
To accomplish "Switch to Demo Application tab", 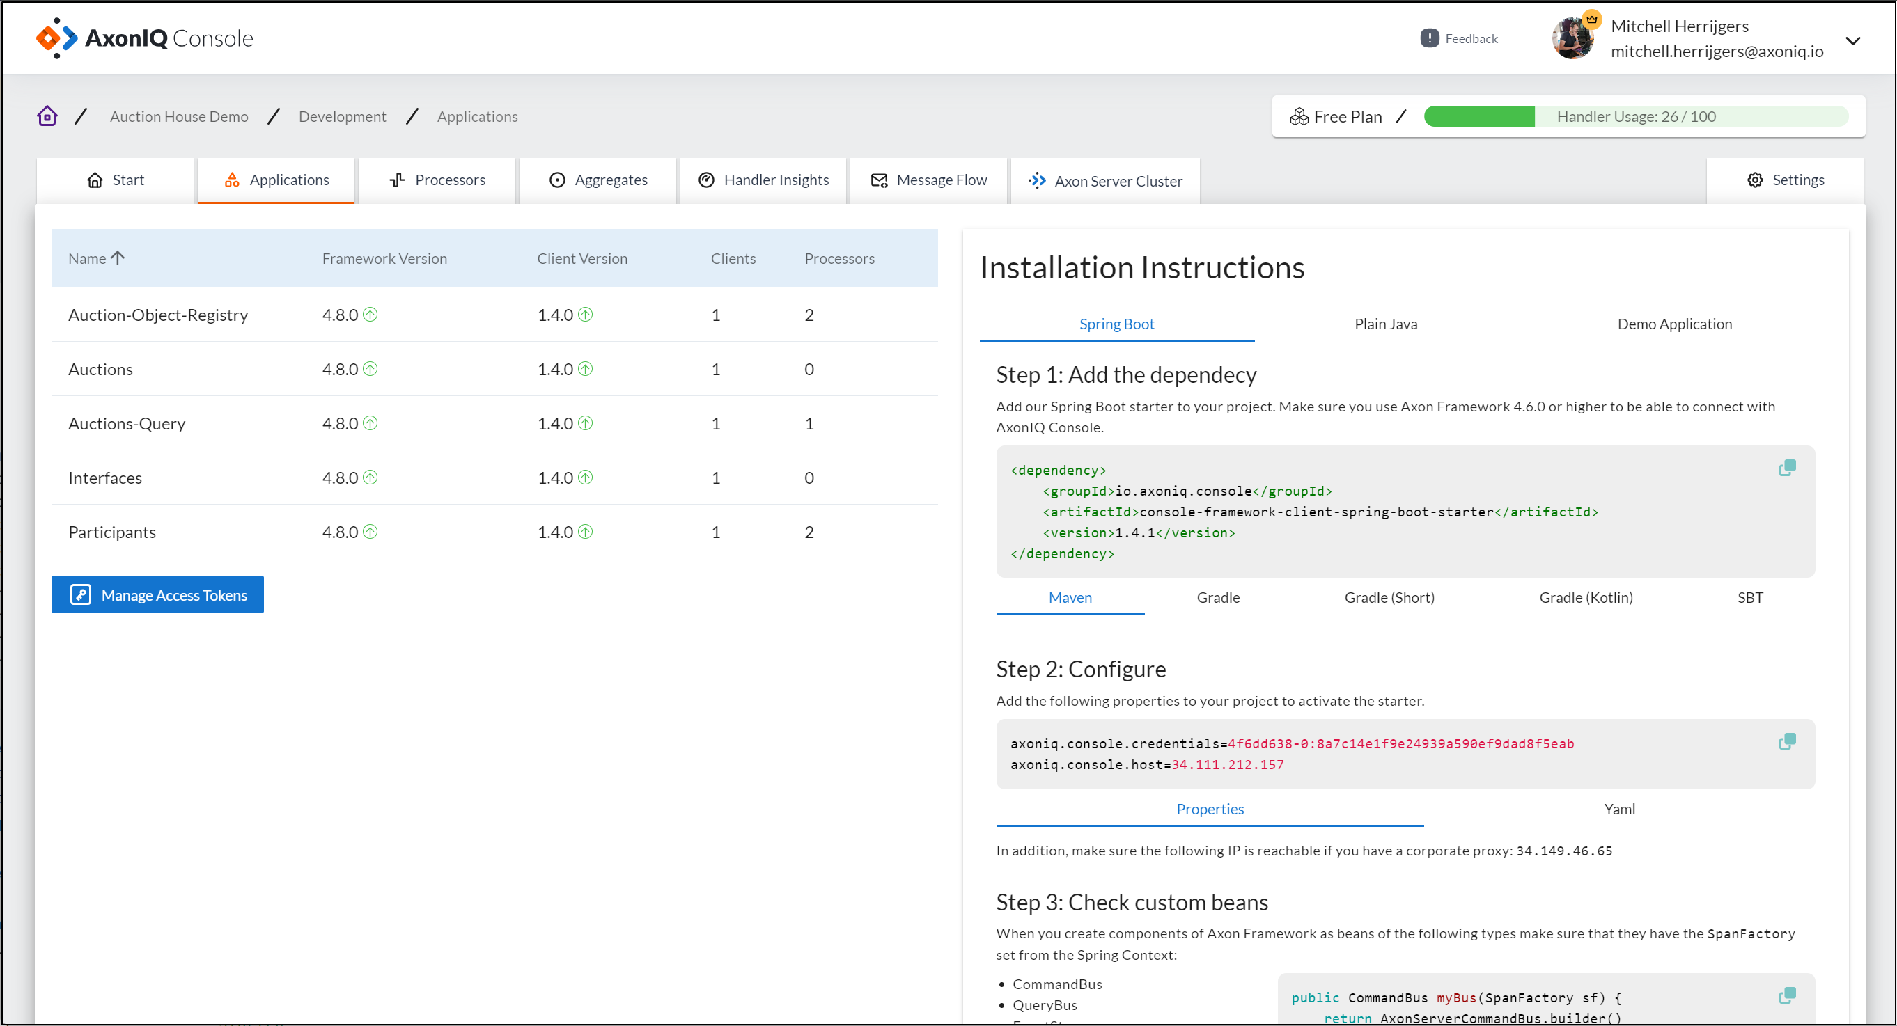I will point(1675,324).
